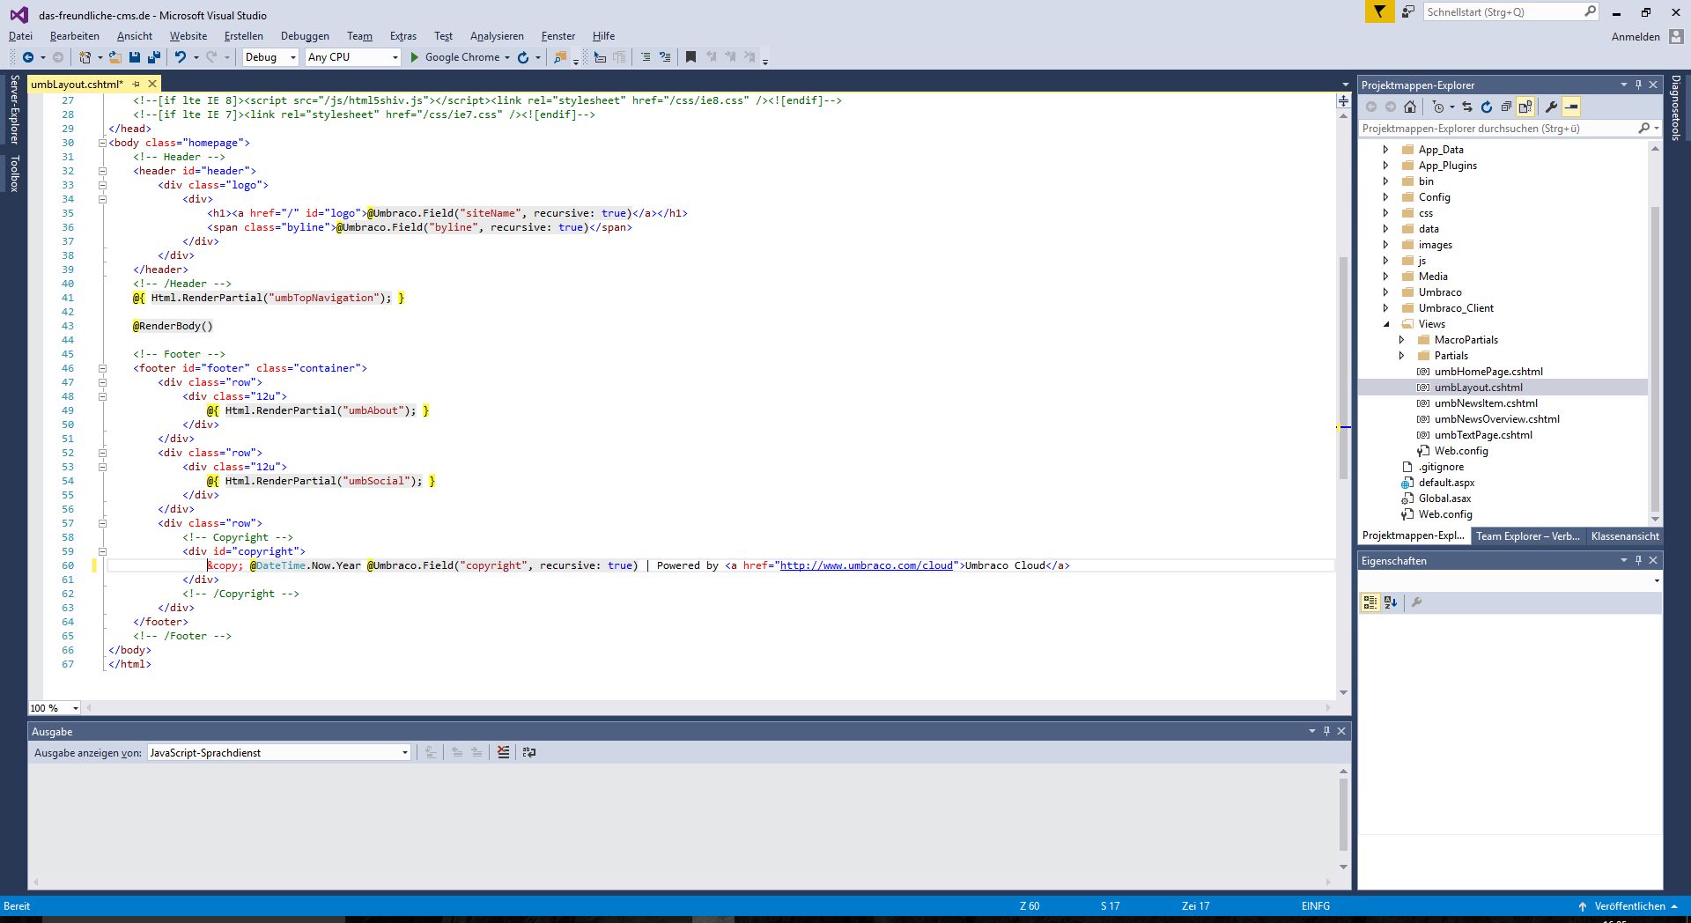Open the Debuggen menu
1691x923 pixels.
point(305,36)
